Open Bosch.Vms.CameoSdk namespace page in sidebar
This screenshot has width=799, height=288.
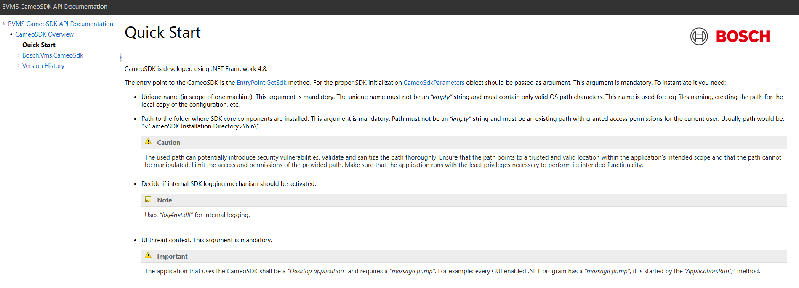point(53,55)
